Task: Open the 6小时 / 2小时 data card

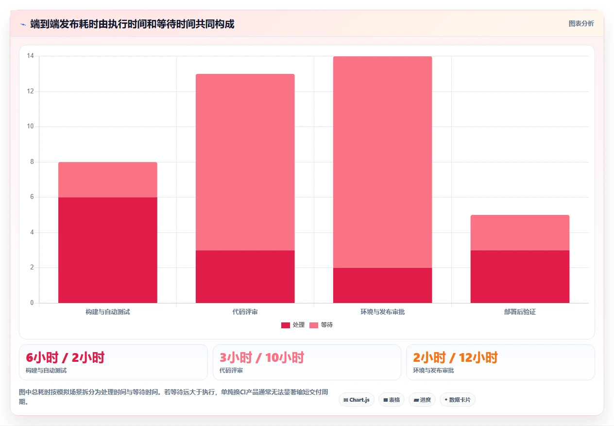Action: click(113, 362)
